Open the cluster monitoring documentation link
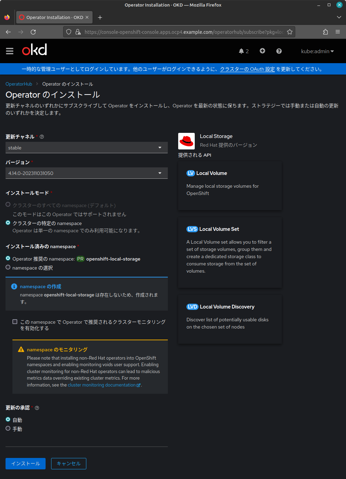Viewport: 346px width, 479px height. [102, 385]
